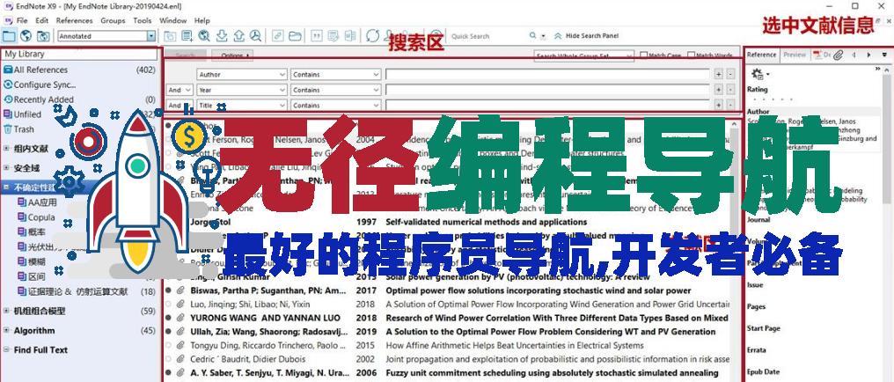Remove the Title search row minus button

tap(730, 105)
